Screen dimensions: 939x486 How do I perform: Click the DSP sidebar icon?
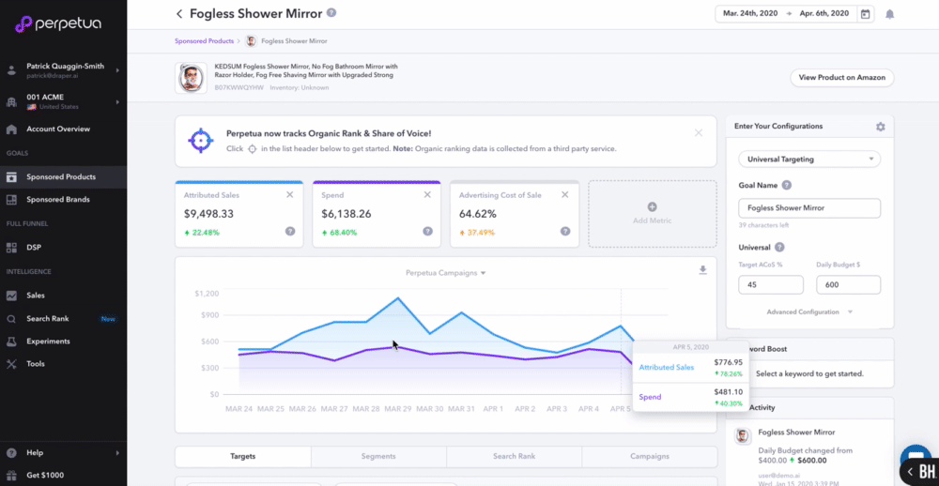11,247
